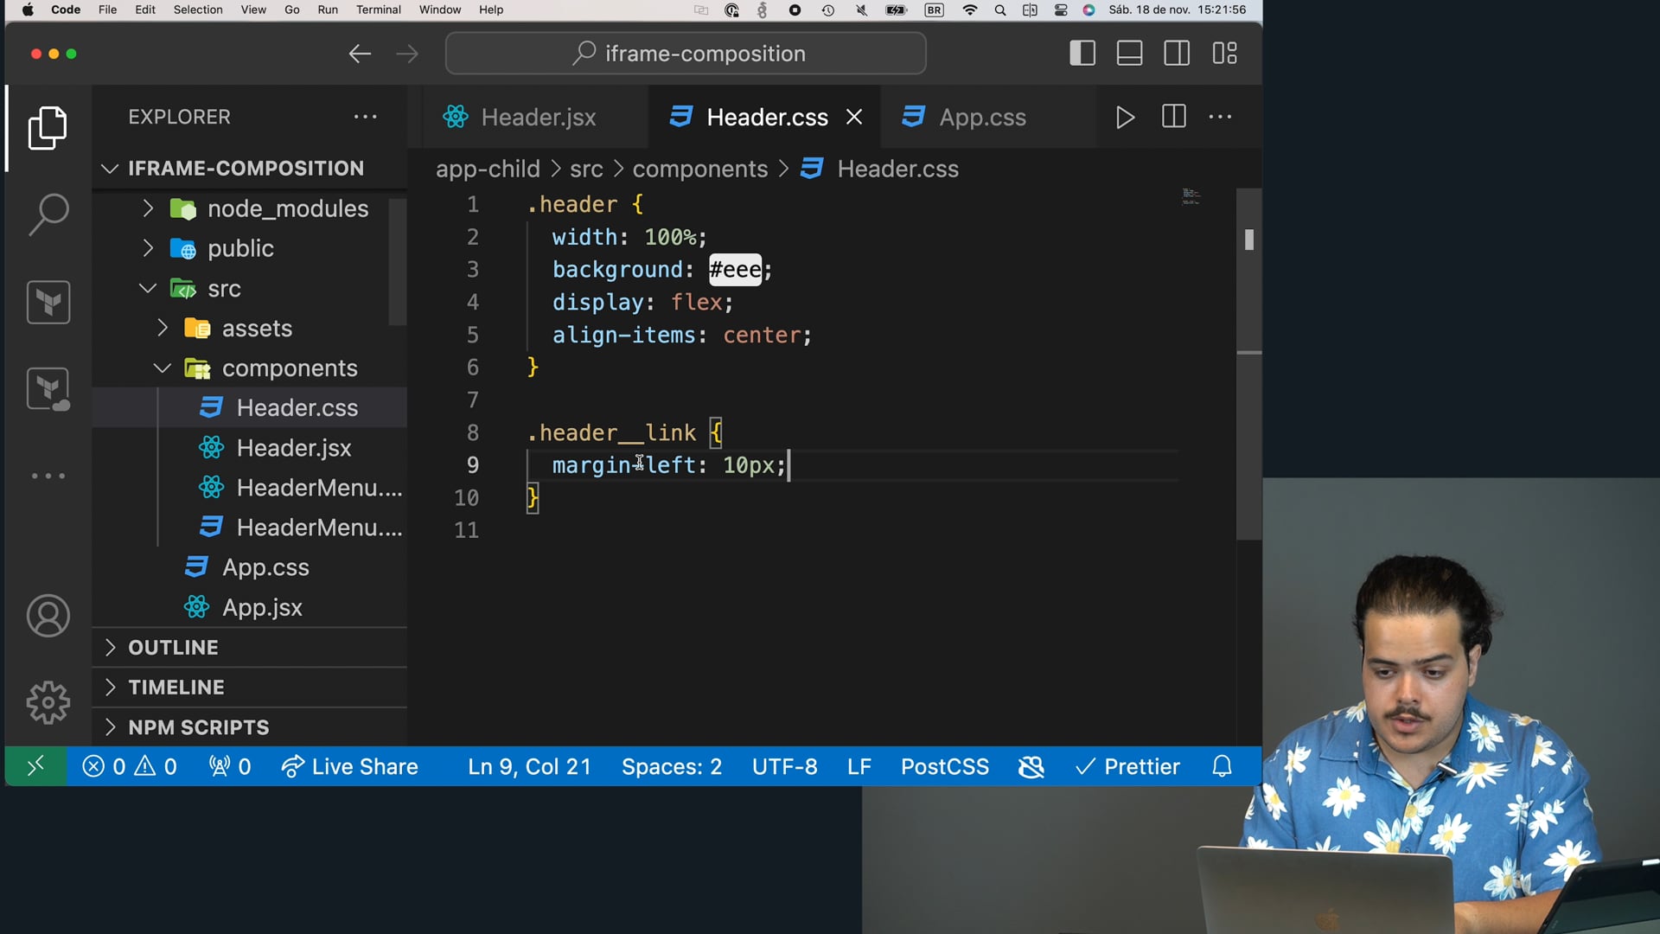Screen dimensions: 1660x934
Task: Customize editor layout icon in title bar
Action: pos(1224,54)
